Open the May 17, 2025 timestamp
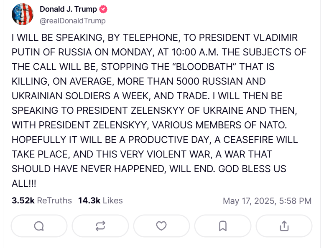The width and height of the screenshot is (324, 248). click(267, 201)
